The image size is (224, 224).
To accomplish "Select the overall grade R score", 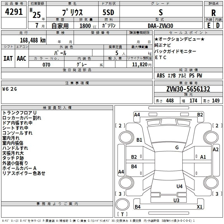I will pos(213,13).
